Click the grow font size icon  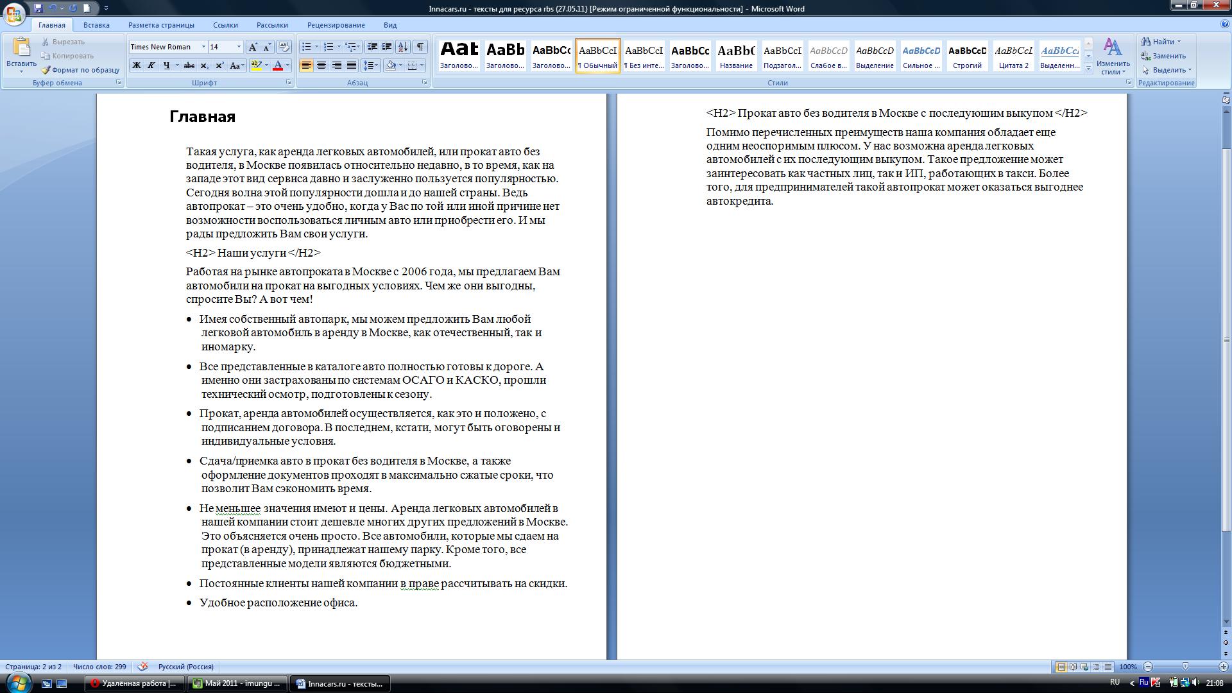(253, 47)
